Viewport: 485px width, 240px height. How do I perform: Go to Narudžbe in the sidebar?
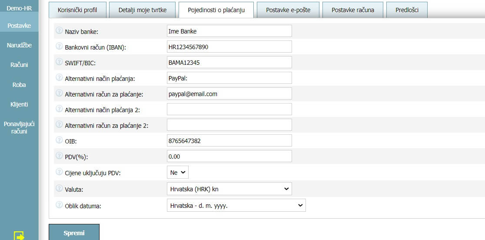(19, 45)
